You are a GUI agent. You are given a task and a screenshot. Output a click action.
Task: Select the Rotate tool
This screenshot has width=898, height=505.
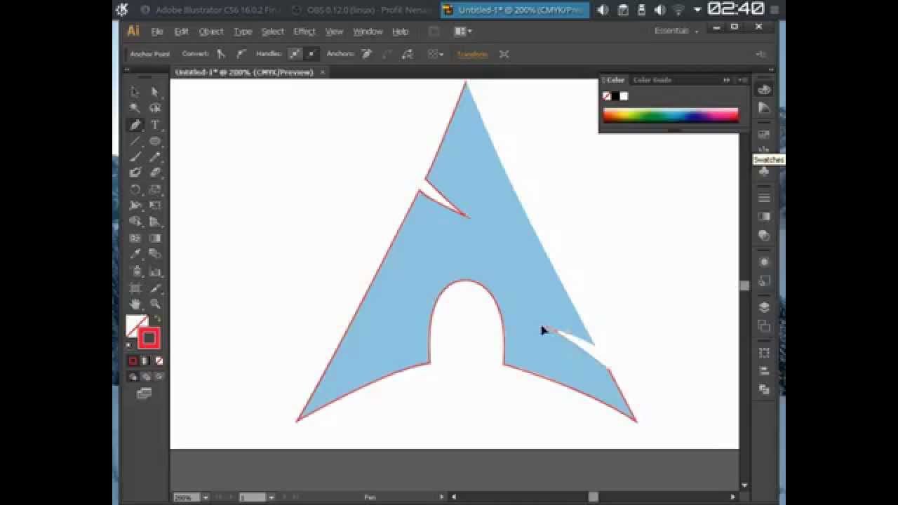click(135, 189)
